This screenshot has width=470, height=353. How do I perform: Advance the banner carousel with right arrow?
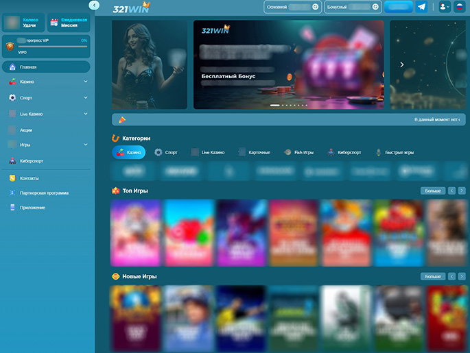click(x=402, y=64)
